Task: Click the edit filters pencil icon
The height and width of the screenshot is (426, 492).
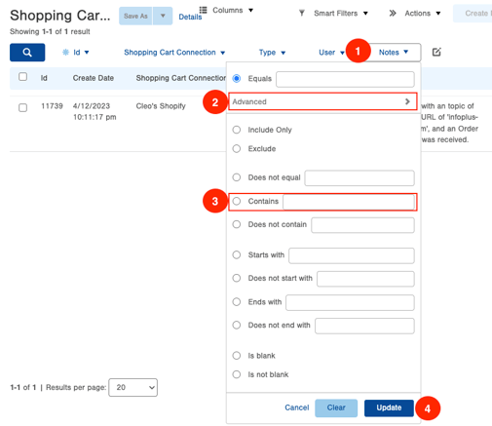Action: pyautogui.click(x=436, y=52)
